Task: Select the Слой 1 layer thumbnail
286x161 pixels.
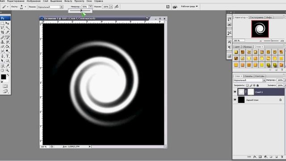Action: [241, 92]
